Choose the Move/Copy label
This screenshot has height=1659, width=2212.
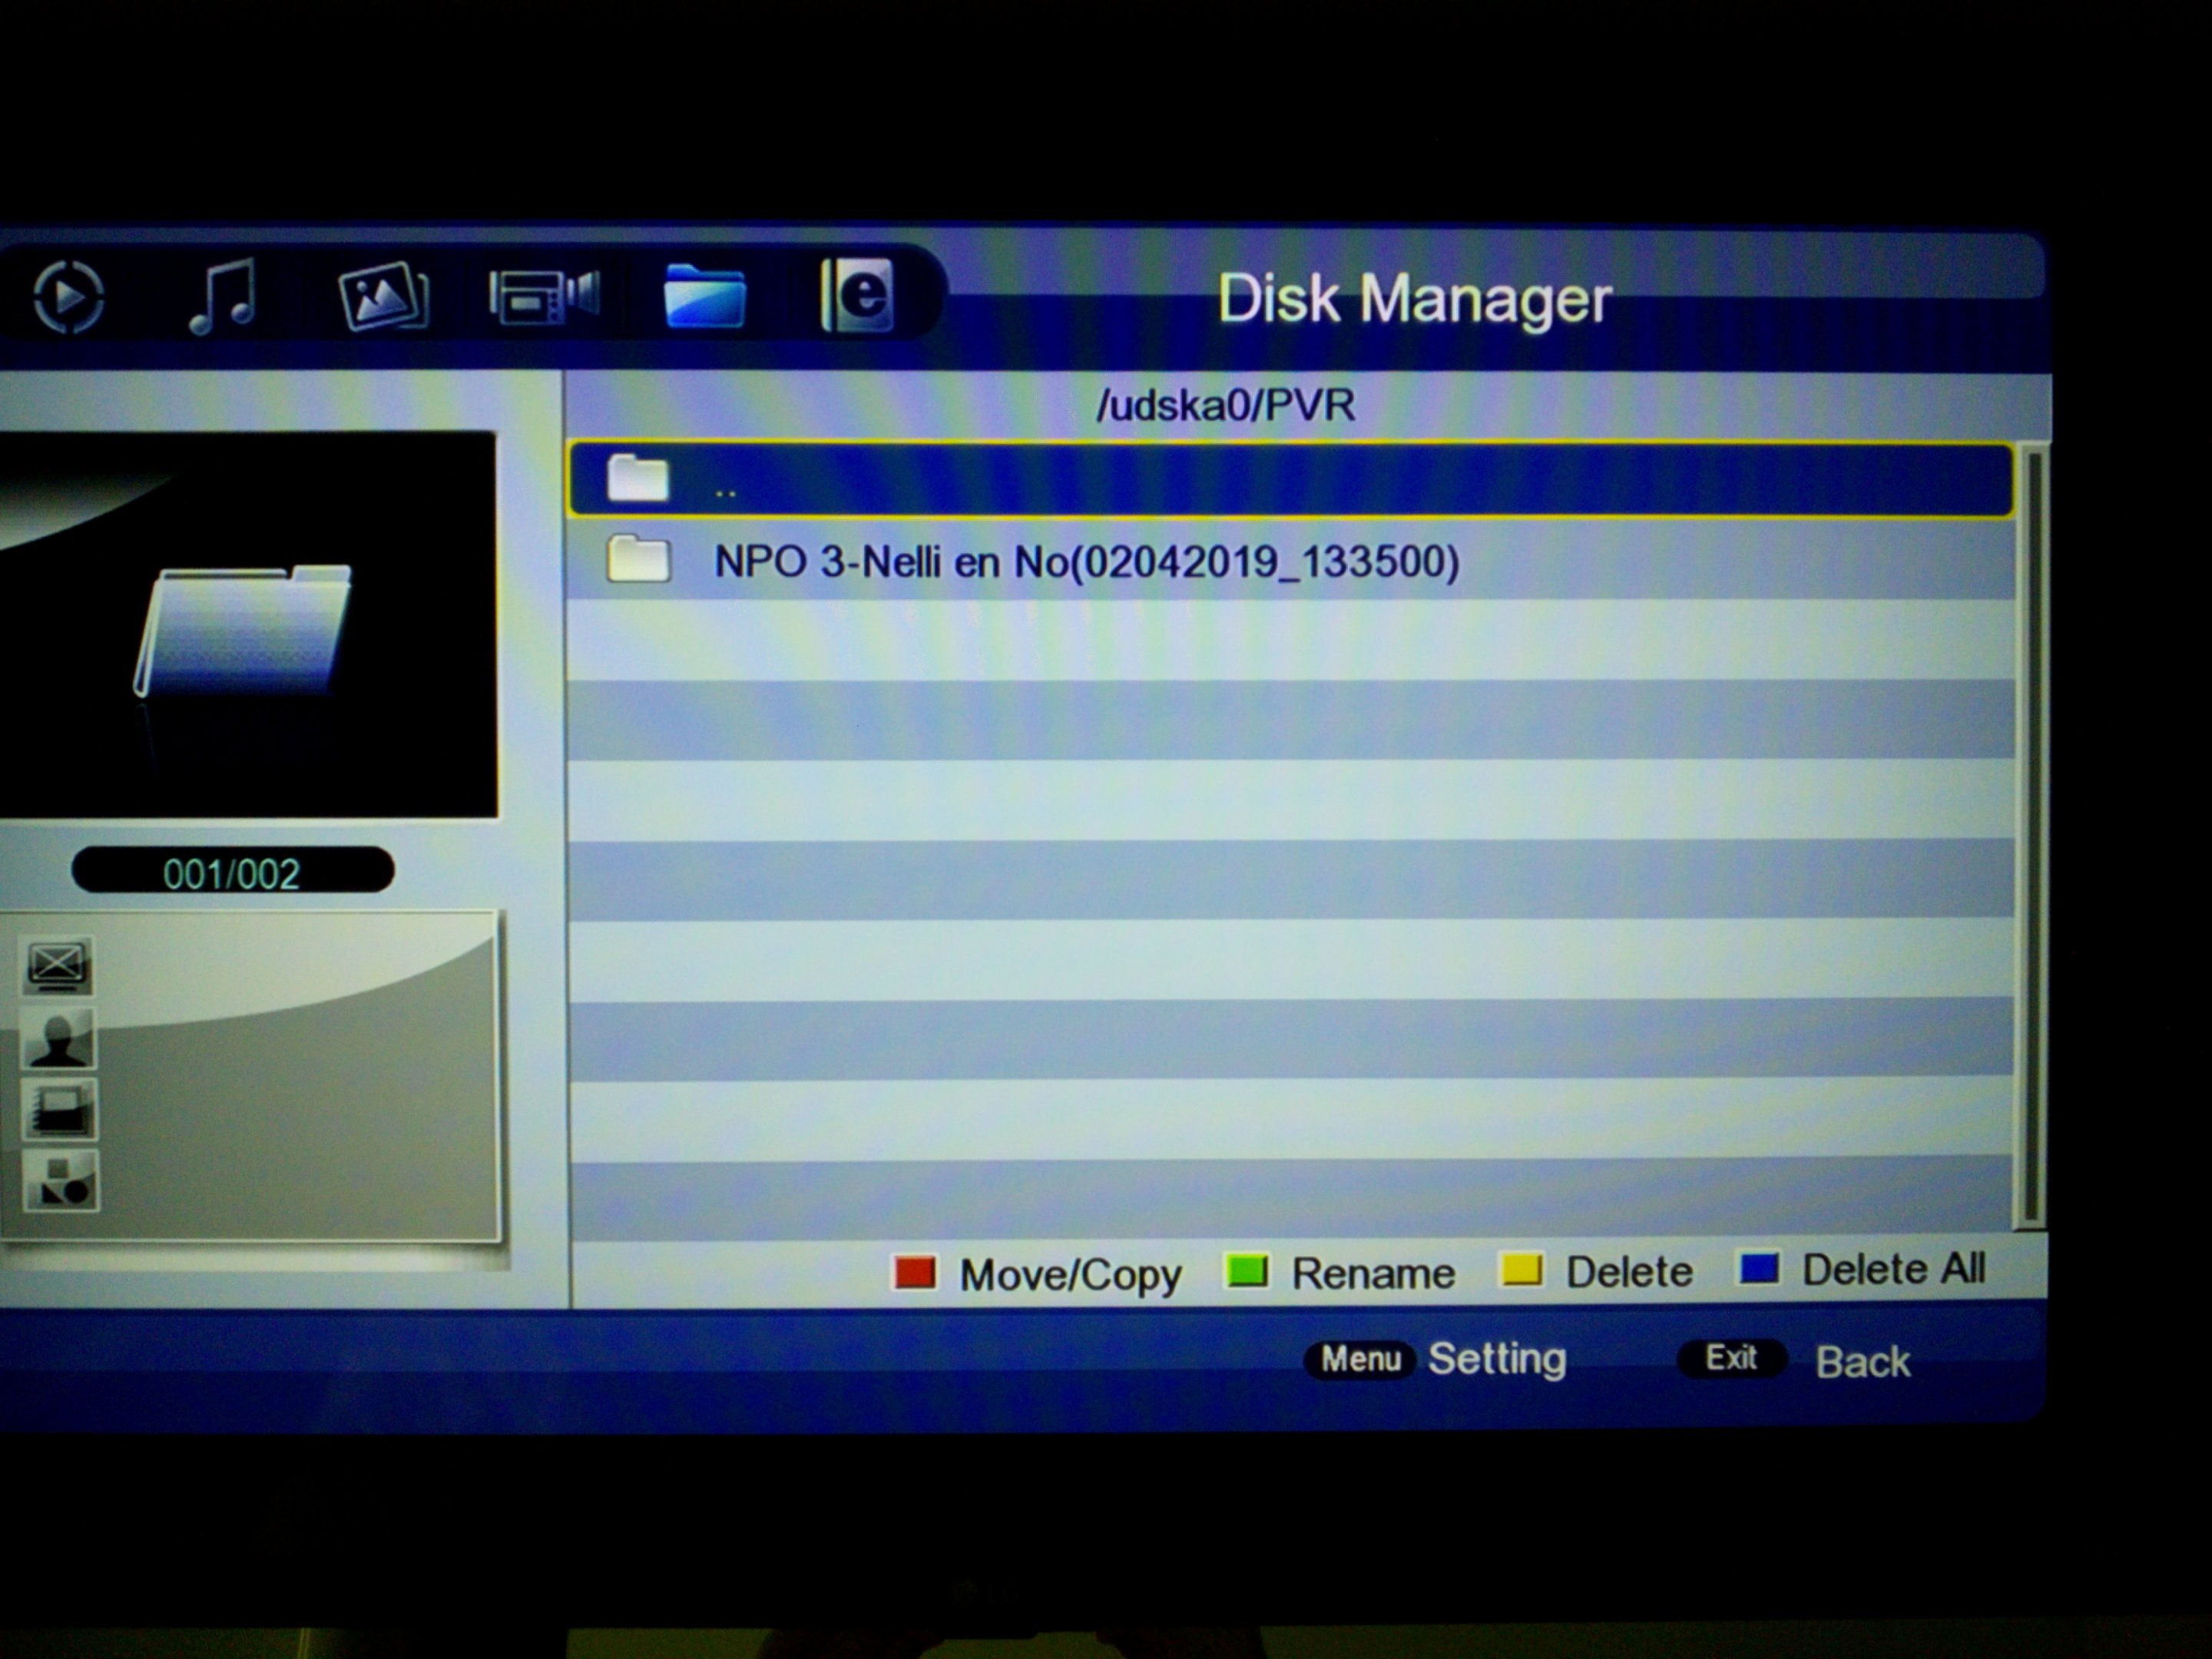(1070, 1275)
